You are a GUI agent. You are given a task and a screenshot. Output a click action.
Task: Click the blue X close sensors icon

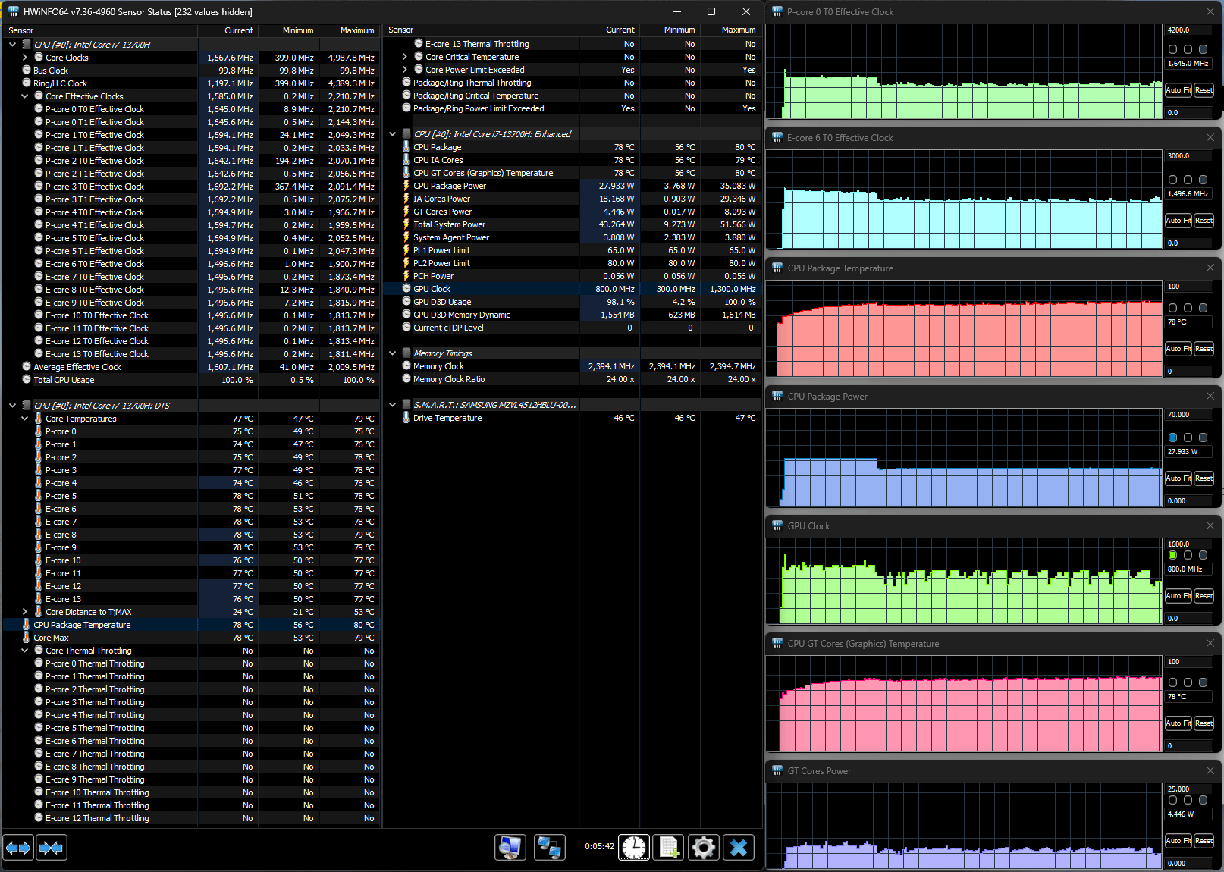point(739,847)
